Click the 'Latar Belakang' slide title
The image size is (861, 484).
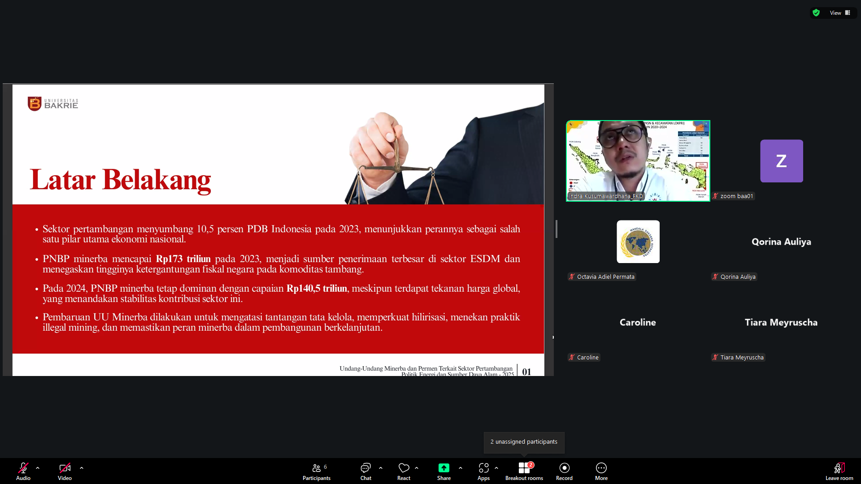[x=120, y=180]
